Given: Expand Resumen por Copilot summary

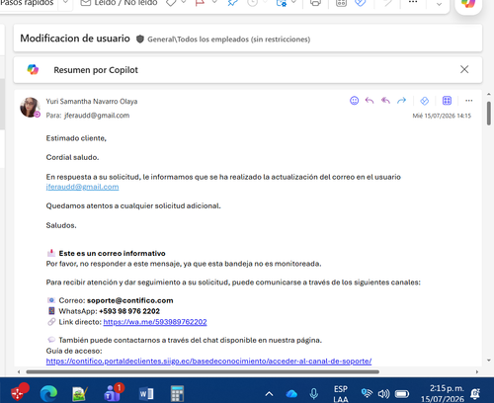Looking at the screenshot, I should pyautogui.click(x=96, y=70).
